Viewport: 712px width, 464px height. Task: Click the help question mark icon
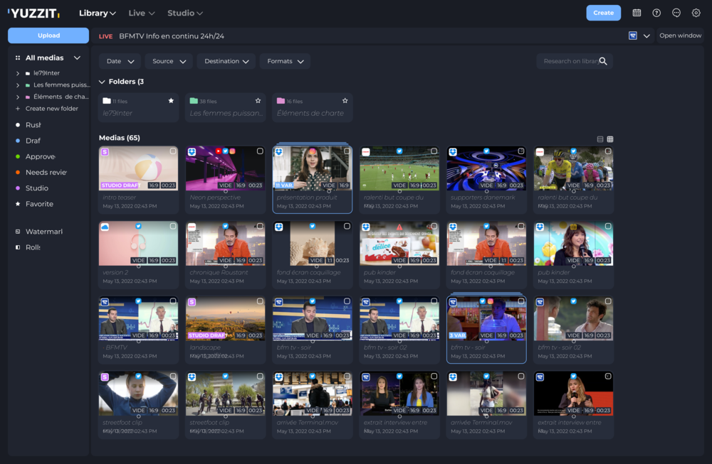[656, 13]
